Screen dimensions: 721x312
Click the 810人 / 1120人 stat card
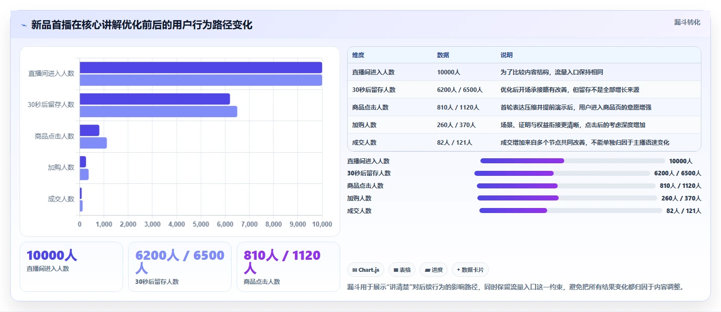click(x=288, y=267)
